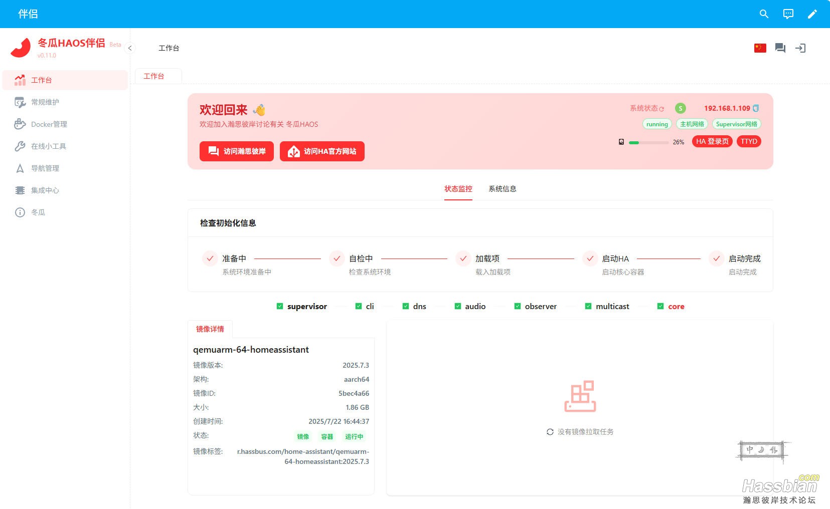Open the HA 登录页 button
830x509 pixels.
(712, 142)
